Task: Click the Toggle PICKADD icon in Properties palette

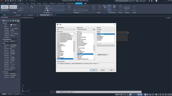Action: (x=13, y=21)
